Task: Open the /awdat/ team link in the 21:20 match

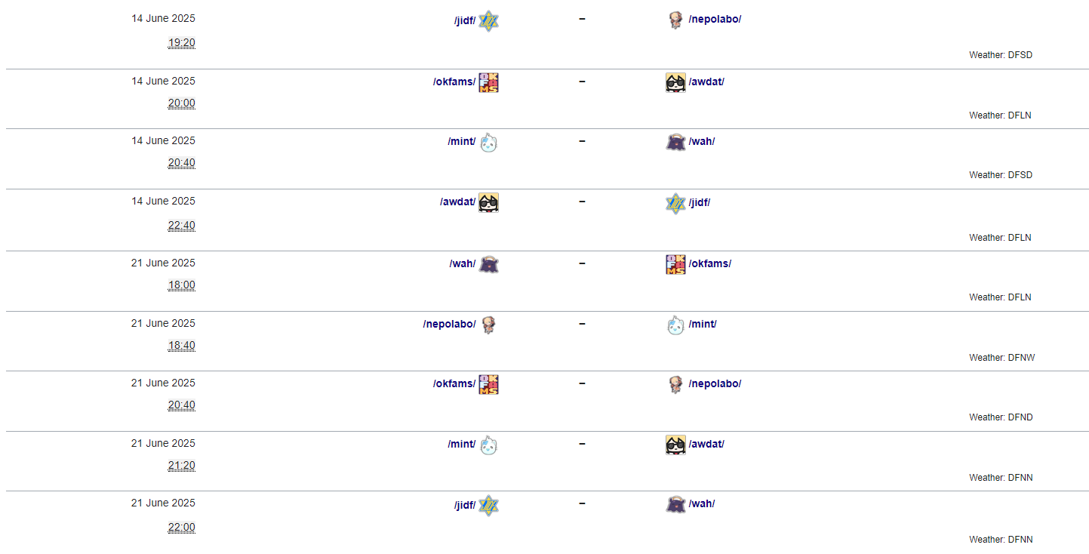Action: (706, 444)
